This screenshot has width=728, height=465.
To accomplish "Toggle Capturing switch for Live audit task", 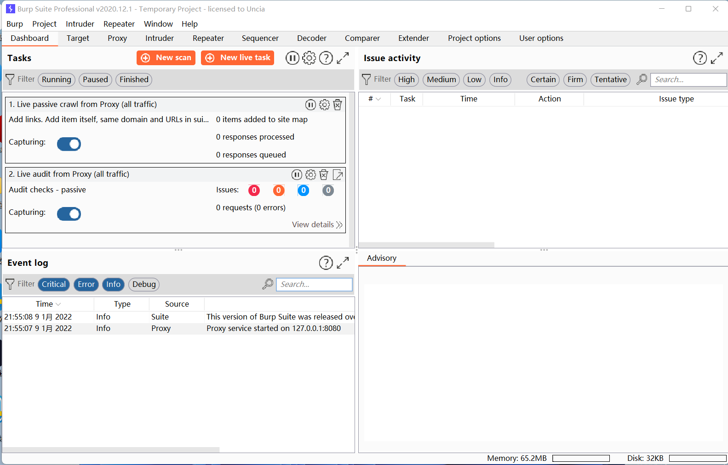I will click(69, 214).
